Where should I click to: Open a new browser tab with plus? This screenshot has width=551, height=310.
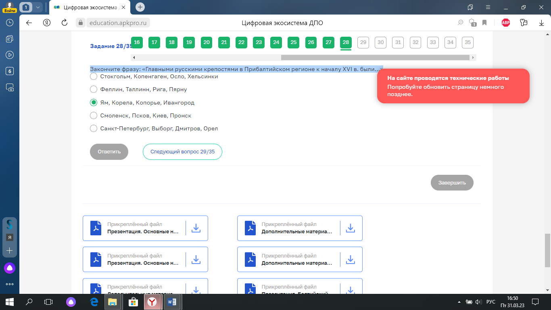[x=140, y=7]
